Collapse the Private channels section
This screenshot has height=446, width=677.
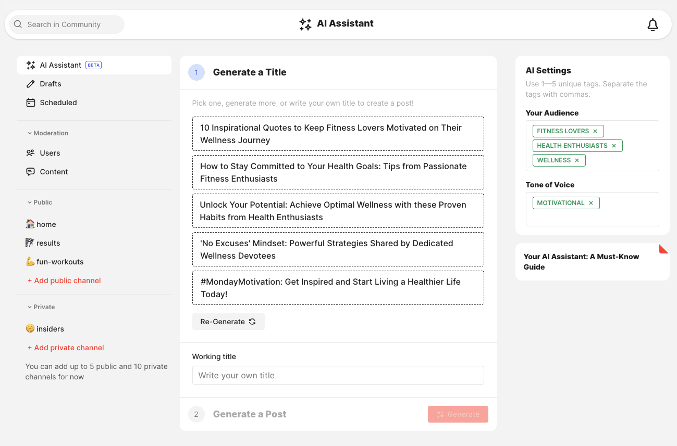coord(29,307)
